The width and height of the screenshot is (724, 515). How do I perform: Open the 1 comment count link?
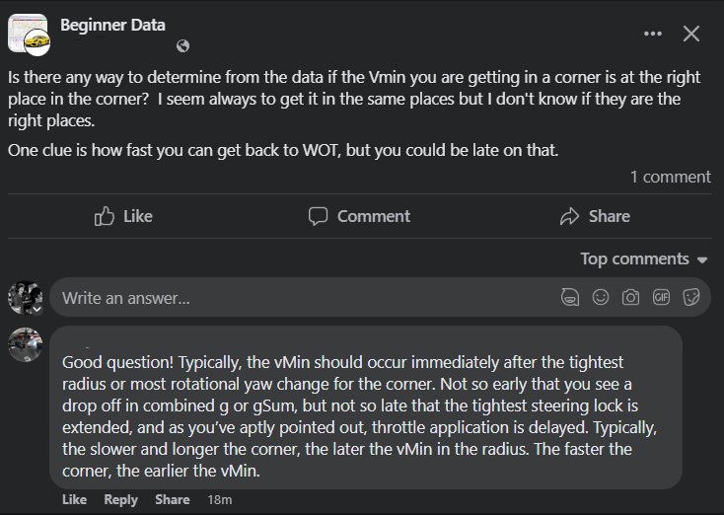click(671, 177)
